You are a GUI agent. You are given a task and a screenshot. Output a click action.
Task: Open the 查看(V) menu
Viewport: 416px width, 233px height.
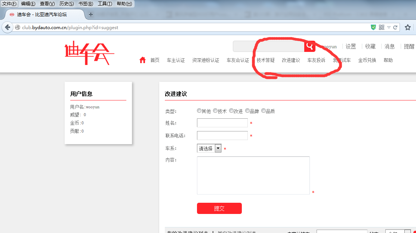tap(47, 4)
